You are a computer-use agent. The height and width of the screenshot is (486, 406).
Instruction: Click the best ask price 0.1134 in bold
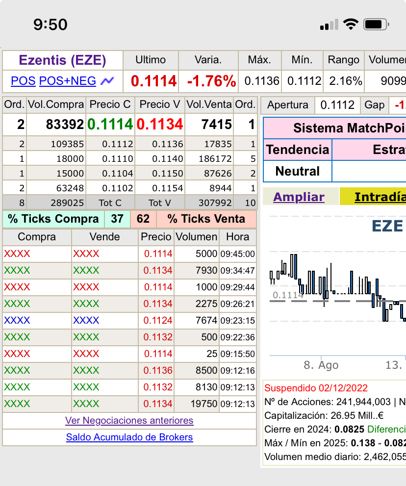160,124
